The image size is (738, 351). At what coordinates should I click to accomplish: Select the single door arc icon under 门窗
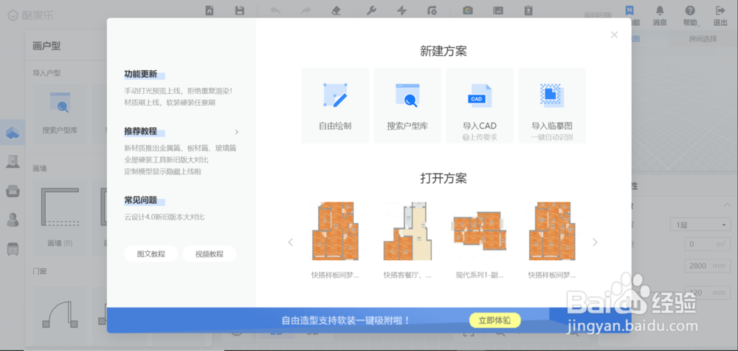pyautogui.click(x=60, y=315)
